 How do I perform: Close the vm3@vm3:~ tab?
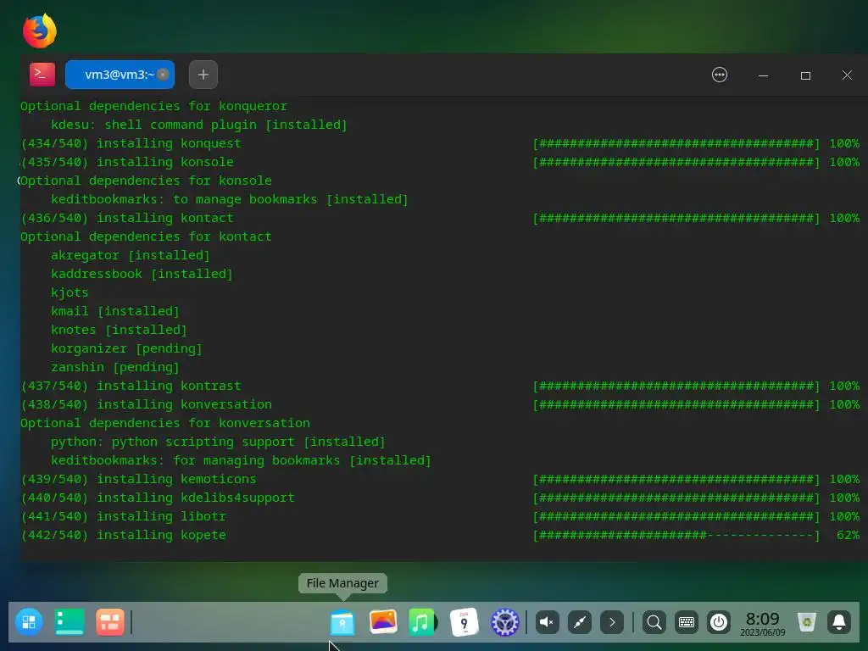pyautogui.click(x=163, y=75)
